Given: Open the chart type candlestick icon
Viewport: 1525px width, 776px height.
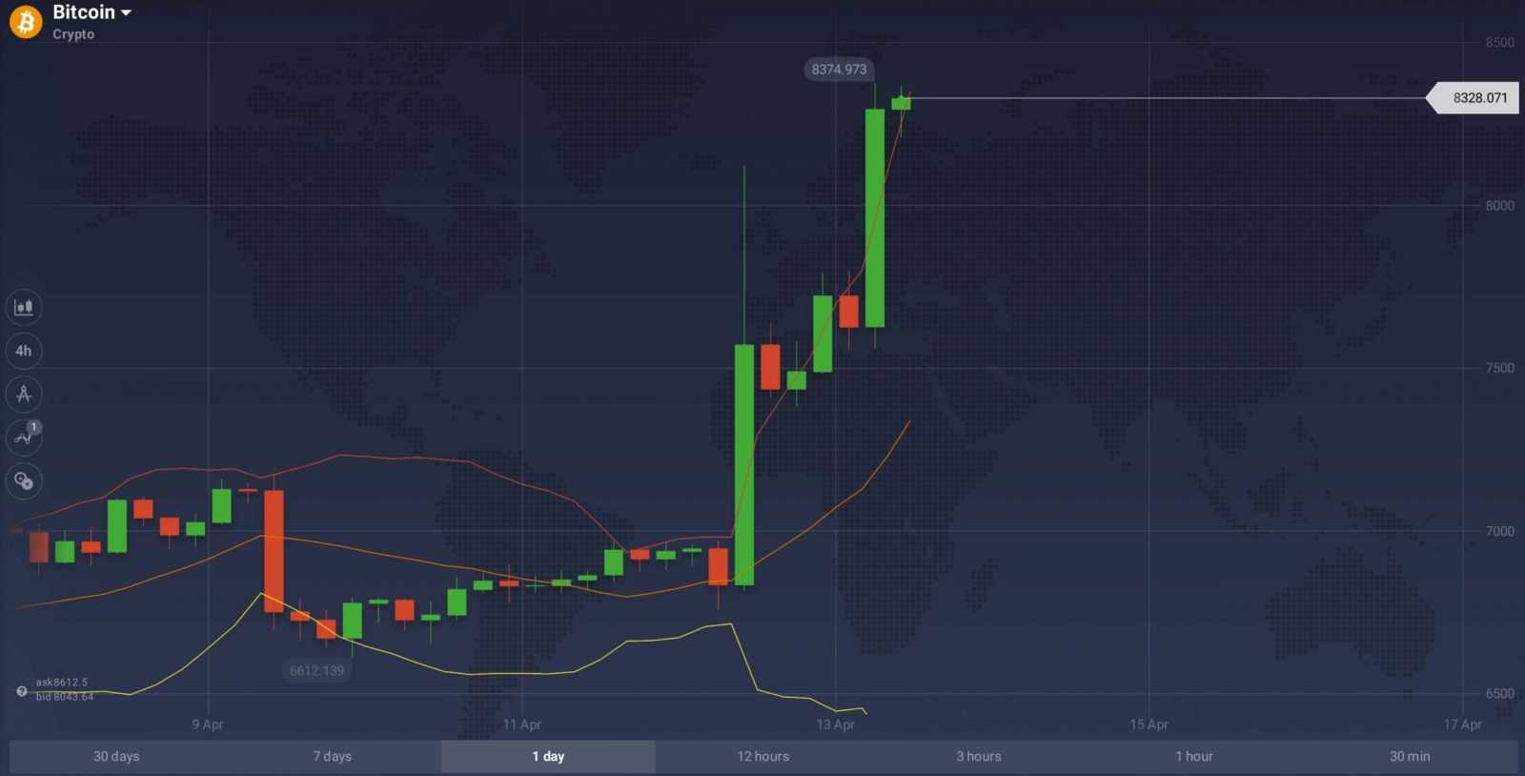Looking at the screenshot, I should [24, 307].
